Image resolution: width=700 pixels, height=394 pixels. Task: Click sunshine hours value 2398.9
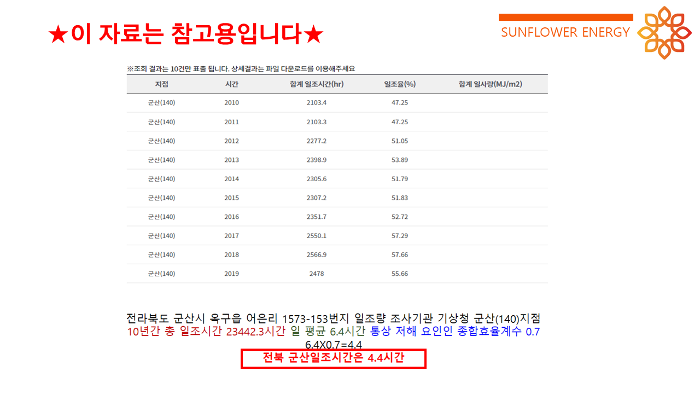point(317,160)
